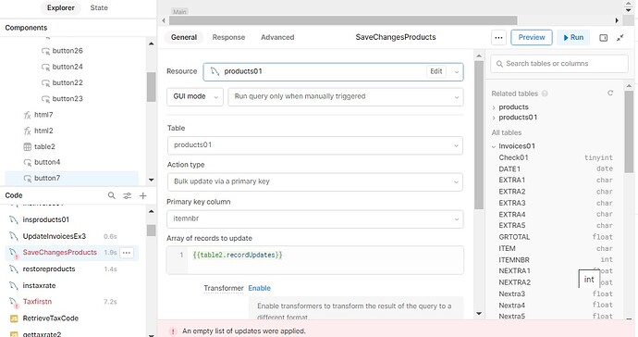The image size is (638, 337).
Task: Open the Action type dropdown
Action: click(315, 181)
